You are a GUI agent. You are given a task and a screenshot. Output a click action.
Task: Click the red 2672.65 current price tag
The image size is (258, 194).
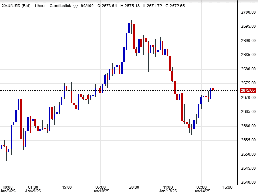[247, 90]
